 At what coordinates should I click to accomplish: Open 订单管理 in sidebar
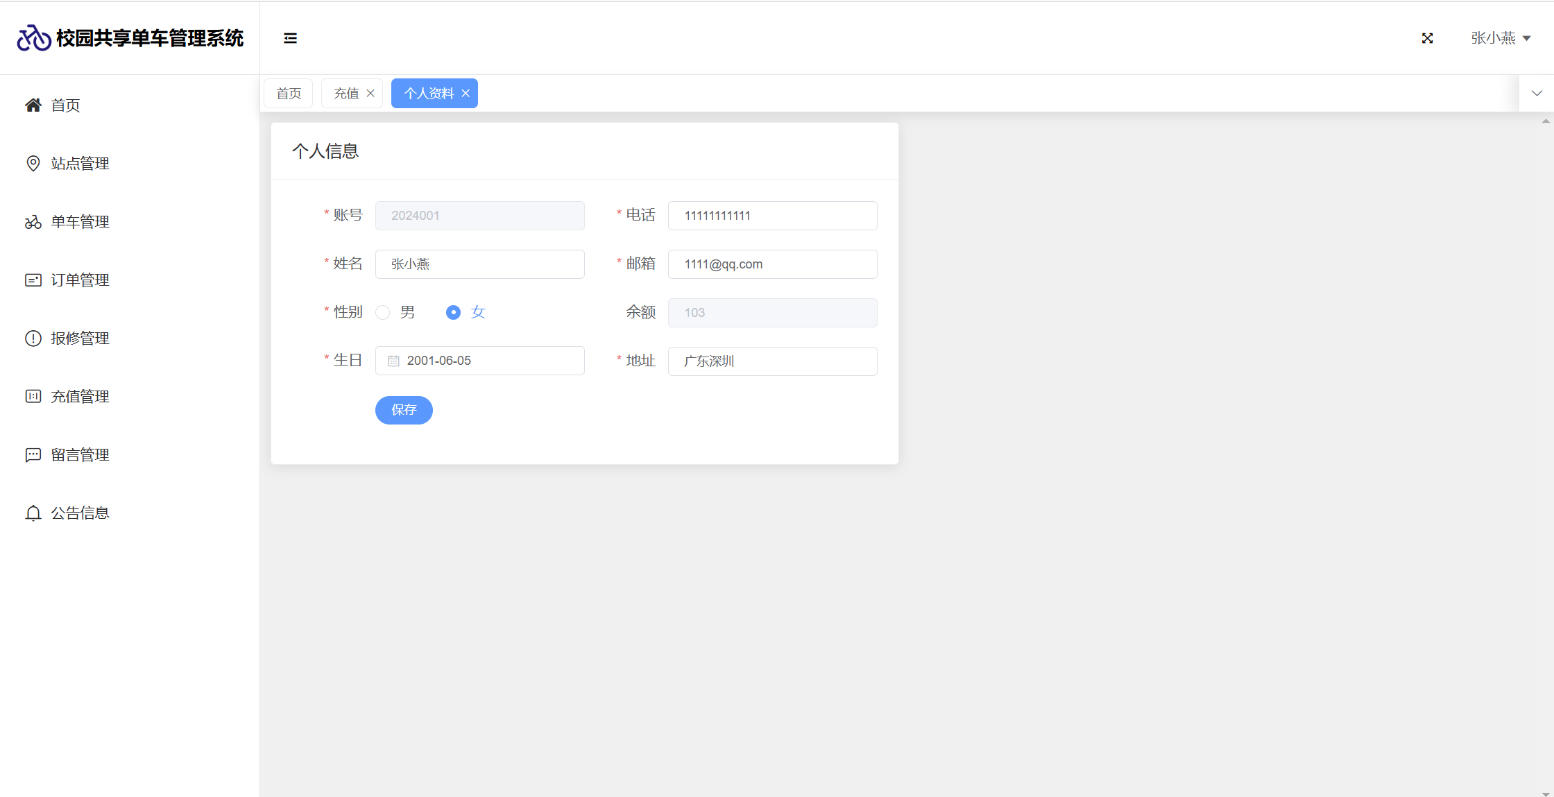(80, 280)
